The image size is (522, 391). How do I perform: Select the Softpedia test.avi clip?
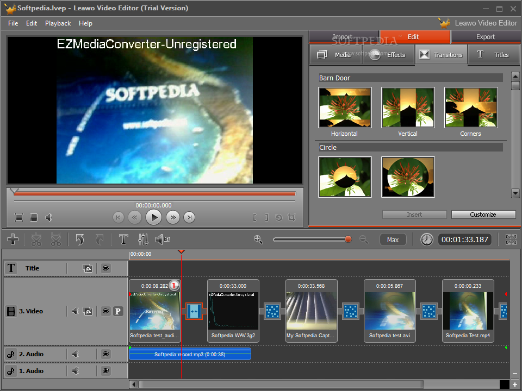pyautogui.click(x=389, y=311)
